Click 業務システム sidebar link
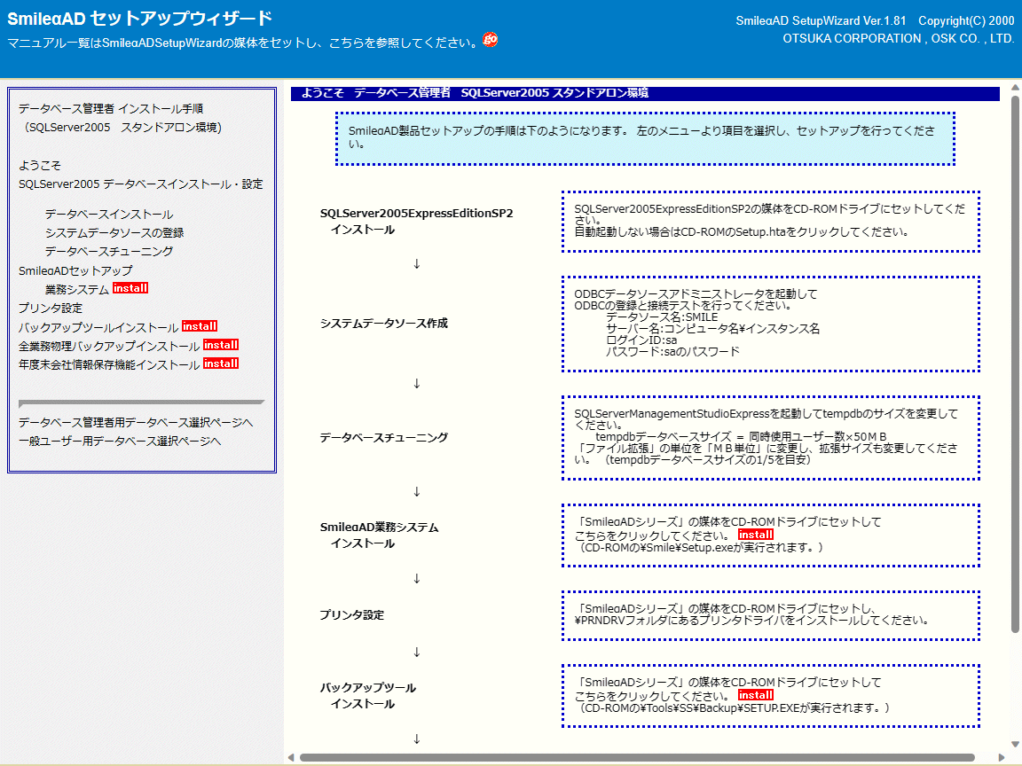The height and width of the screenshot is (766, 1022). 77,289
